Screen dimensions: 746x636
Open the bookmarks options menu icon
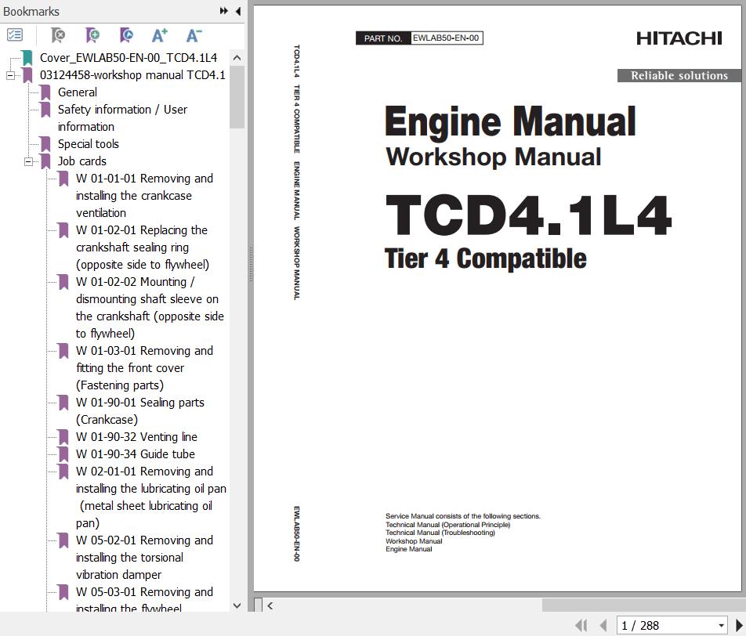[x=15, y=34]
